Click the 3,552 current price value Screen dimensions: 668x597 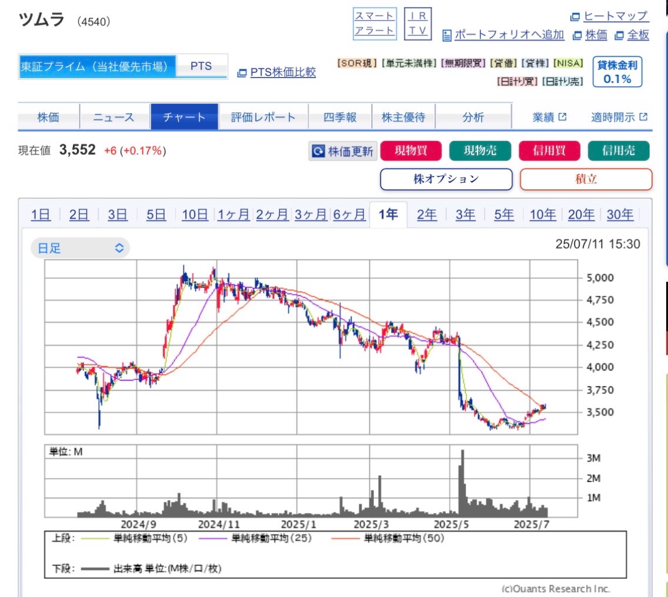(78, 150)
